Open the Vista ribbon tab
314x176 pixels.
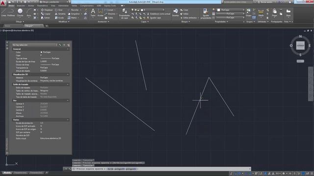[x=53, y=6]
